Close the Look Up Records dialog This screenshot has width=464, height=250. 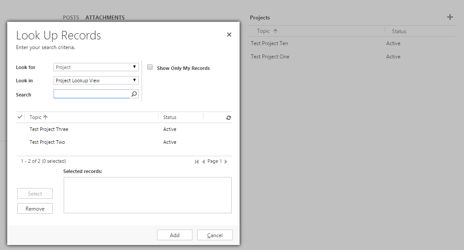[x=229, y=35]
